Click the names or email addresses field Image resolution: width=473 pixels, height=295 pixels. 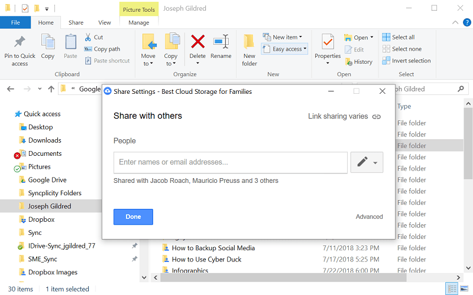tap(231, 163)
